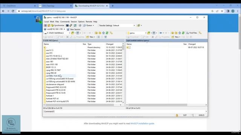
Task: Click the local panel Filter icon
Action: click(78, 33)
